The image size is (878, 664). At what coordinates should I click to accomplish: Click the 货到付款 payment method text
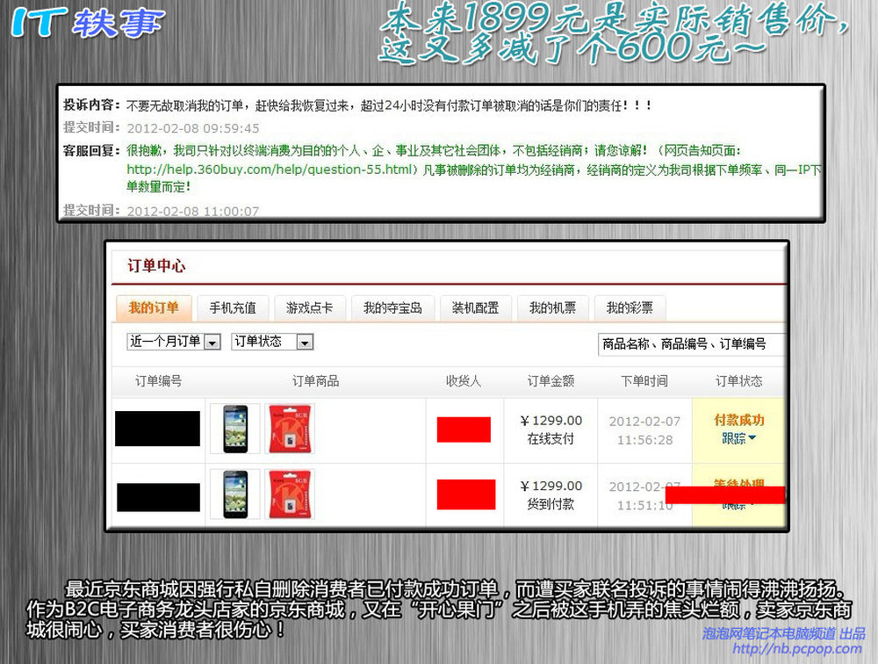click(551, 504)
